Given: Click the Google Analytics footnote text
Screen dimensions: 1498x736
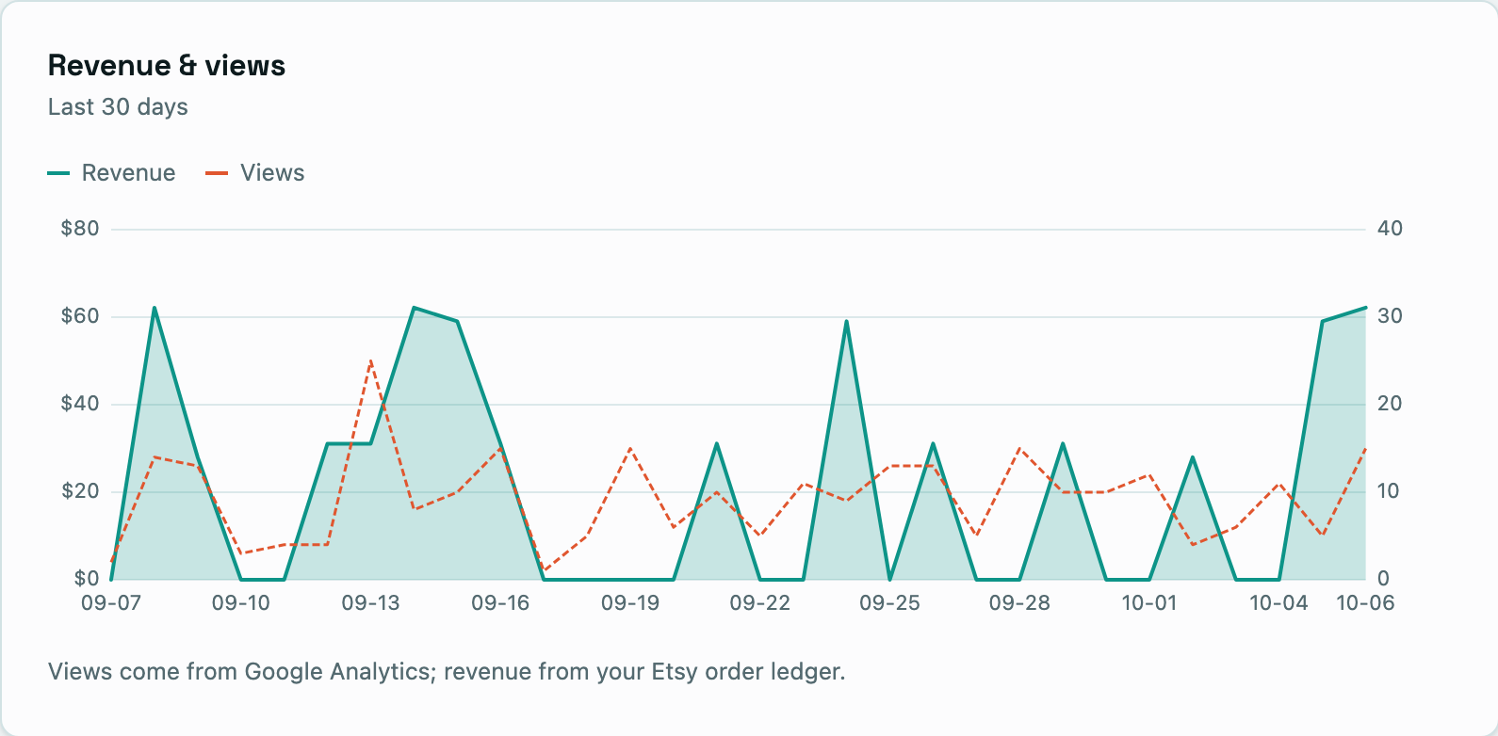Looking at the screenshot, I should tap(447, 672).
